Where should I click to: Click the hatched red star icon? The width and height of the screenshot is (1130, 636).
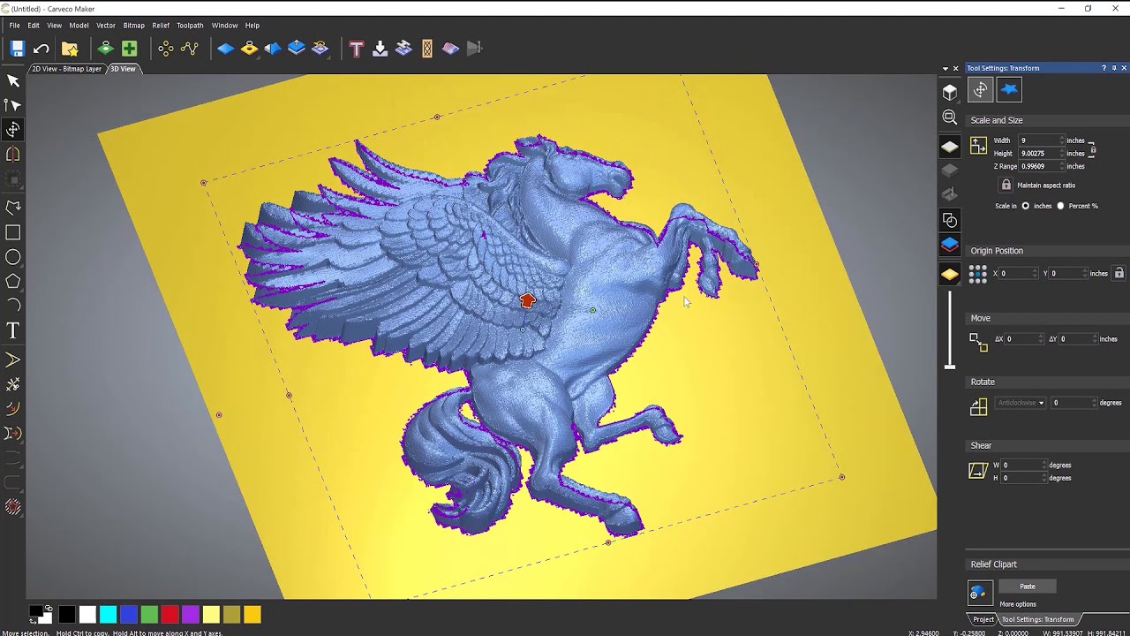pyautogui.click(x=13, y=507)
